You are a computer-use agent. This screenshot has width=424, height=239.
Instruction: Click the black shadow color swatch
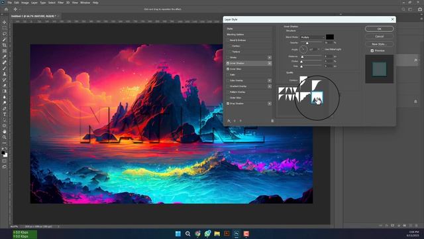(330, 37)
